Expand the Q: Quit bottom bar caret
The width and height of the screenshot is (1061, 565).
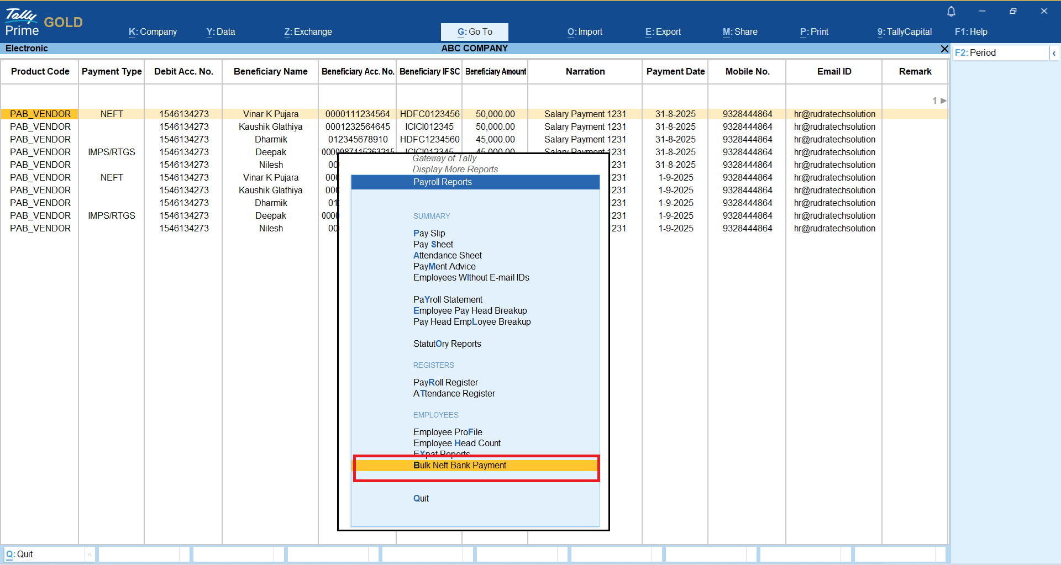[89, 555]
